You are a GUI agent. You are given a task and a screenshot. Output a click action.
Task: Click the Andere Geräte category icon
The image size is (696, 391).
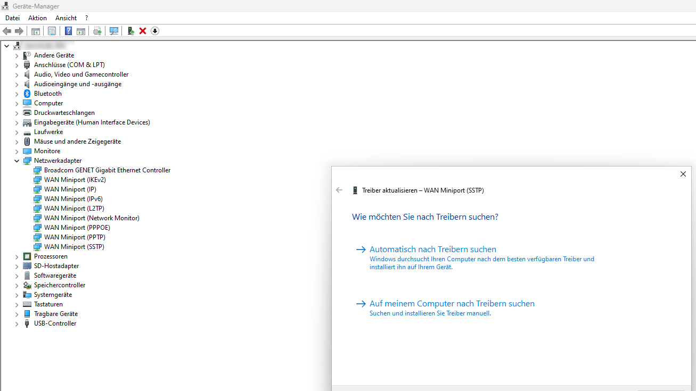click(x=27, y=55)
